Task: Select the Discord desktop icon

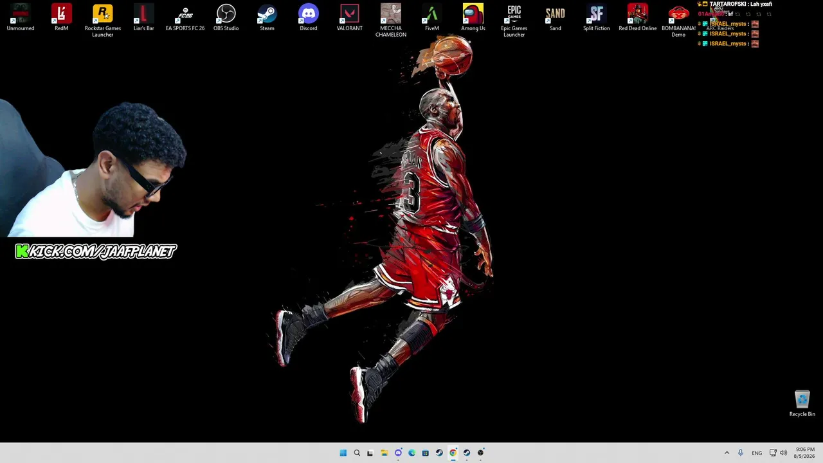Action: coord(309,18)
